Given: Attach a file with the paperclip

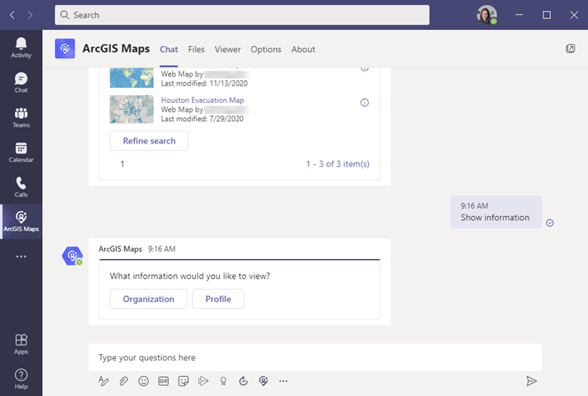Looking at the screenshot, I should 123,381.
